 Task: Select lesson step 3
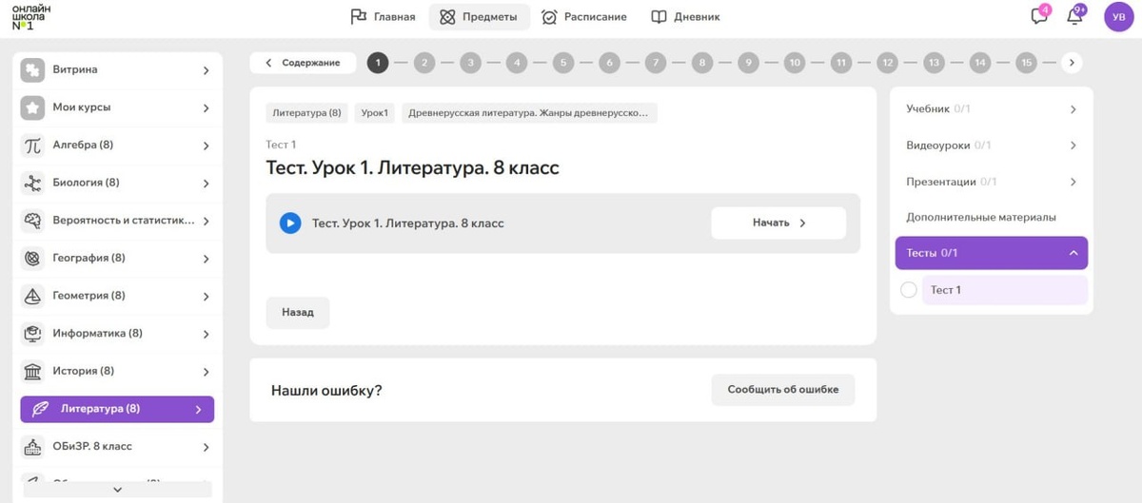[x=470, y=63]
